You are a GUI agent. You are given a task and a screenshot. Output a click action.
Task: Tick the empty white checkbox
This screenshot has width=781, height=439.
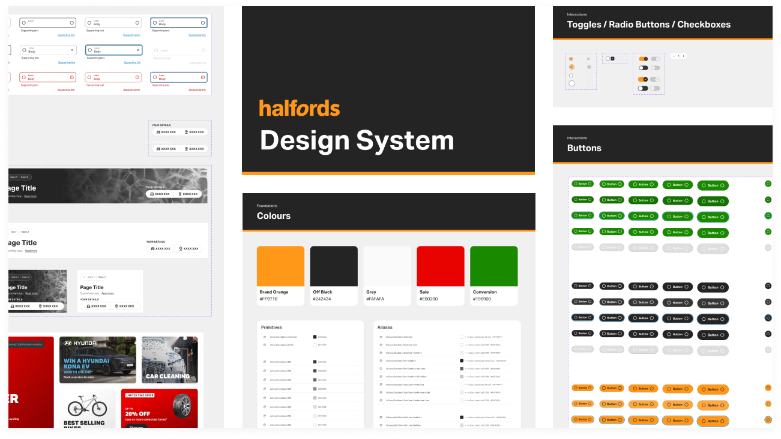click(x=608, y=59)
